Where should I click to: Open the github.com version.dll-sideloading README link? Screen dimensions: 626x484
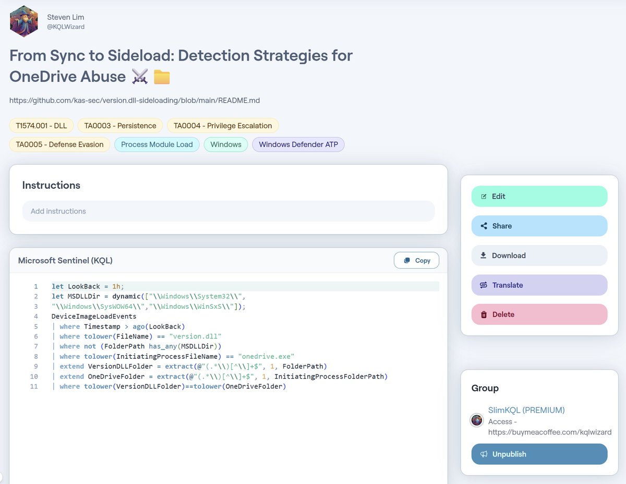point(135,100)
